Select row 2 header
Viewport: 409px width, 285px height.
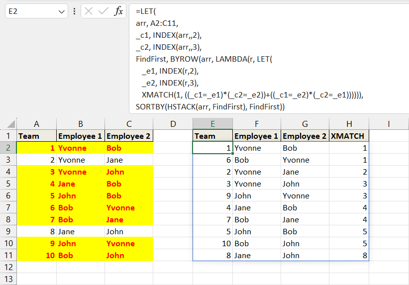pos(8,148)
